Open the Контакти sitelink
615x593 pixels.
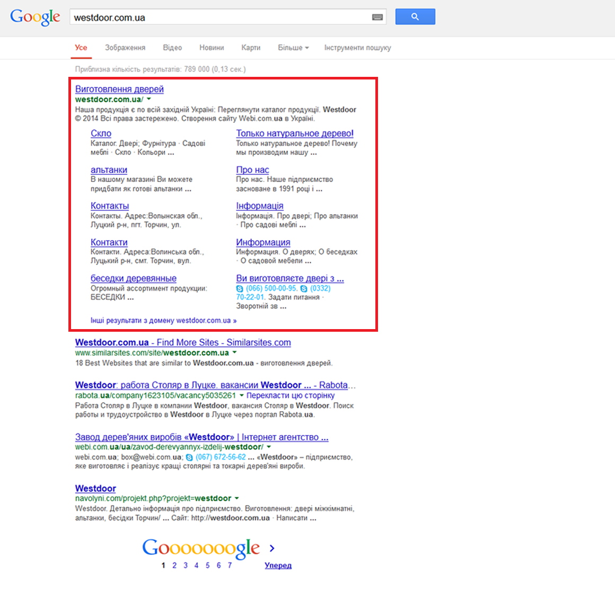coord(109,242)
